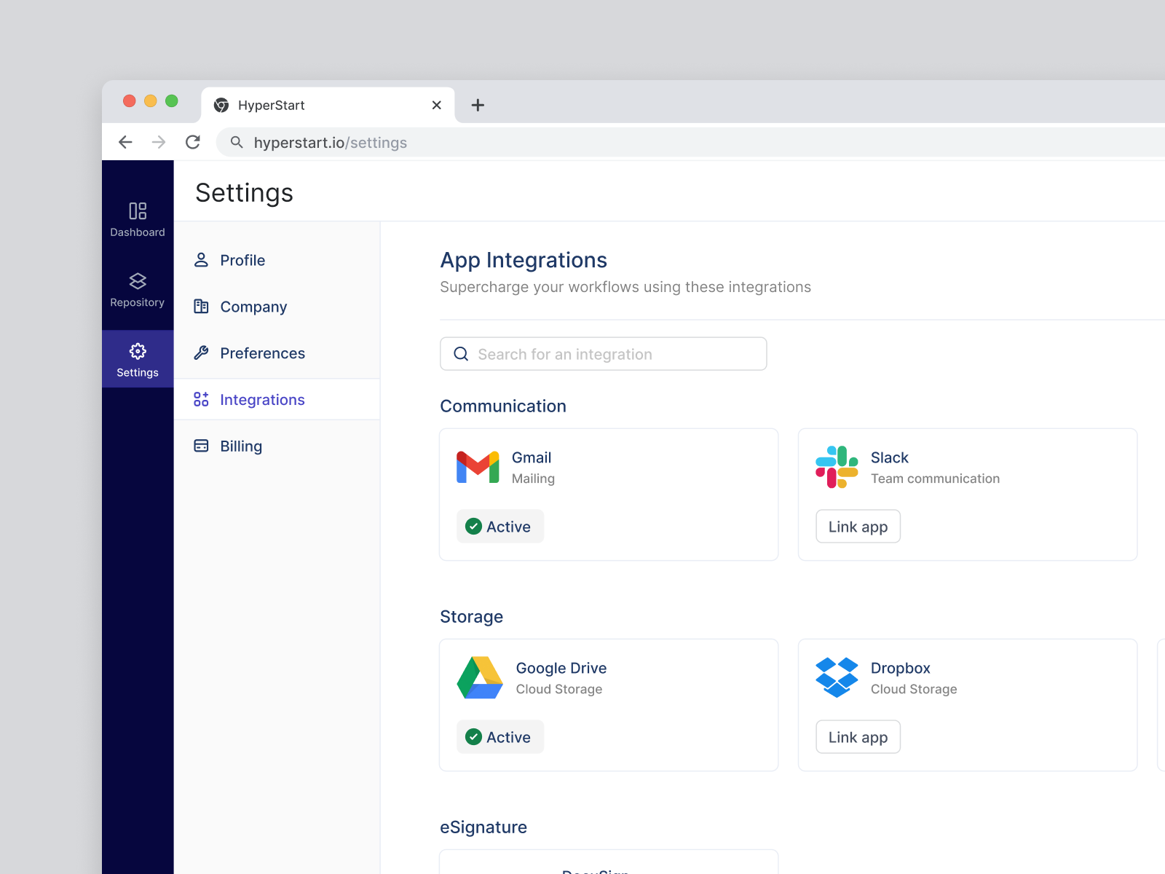Click the Gmail logo icon
The image size is (1165, 874).
(x=477, y=467)
